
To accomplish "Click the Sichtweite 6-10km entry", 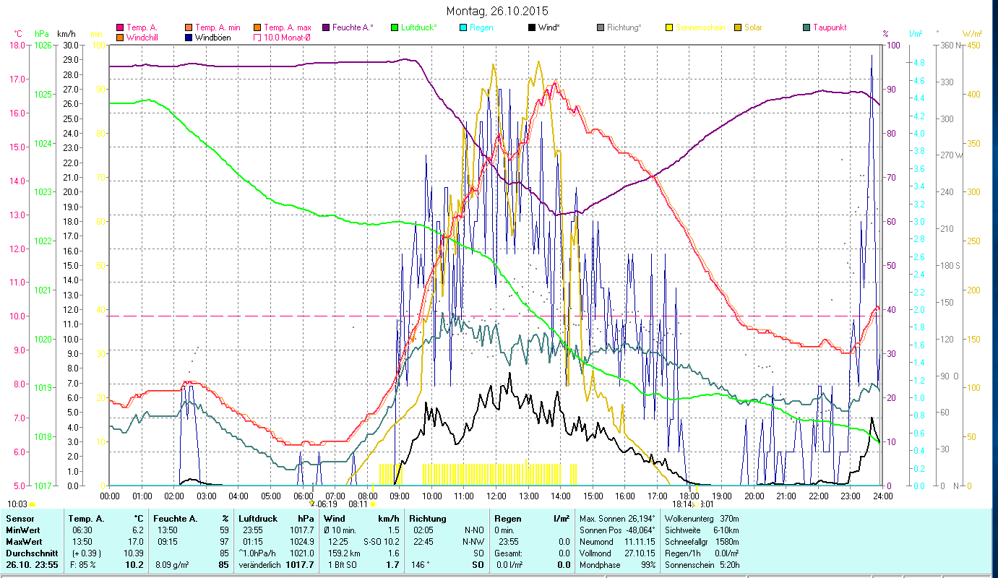I will click(701, 530).
